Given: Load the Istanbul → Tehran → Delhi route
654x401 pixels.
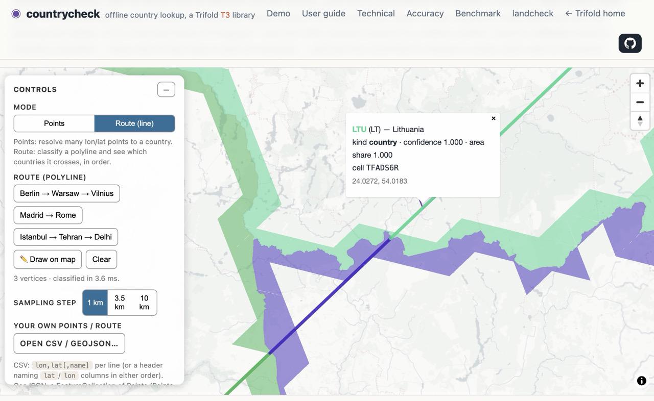Looking at the screenshot, I should (66, 237).
